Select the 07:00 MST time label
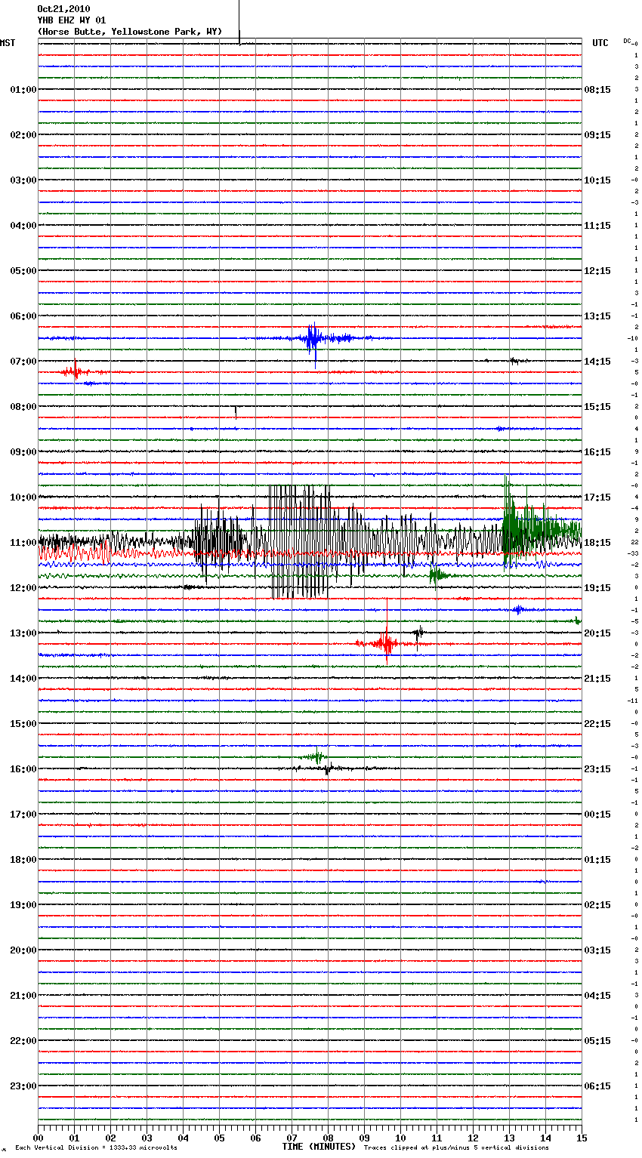 click(x=23, y=362)
